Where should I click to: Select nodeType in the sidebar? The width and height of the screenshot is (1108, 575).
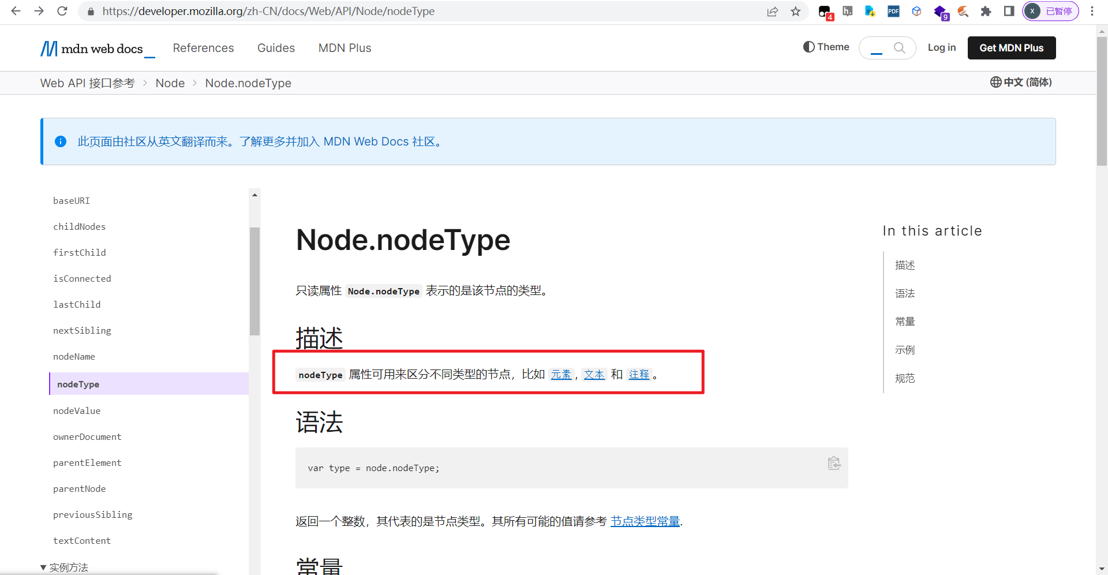click(x=77, y=383)
